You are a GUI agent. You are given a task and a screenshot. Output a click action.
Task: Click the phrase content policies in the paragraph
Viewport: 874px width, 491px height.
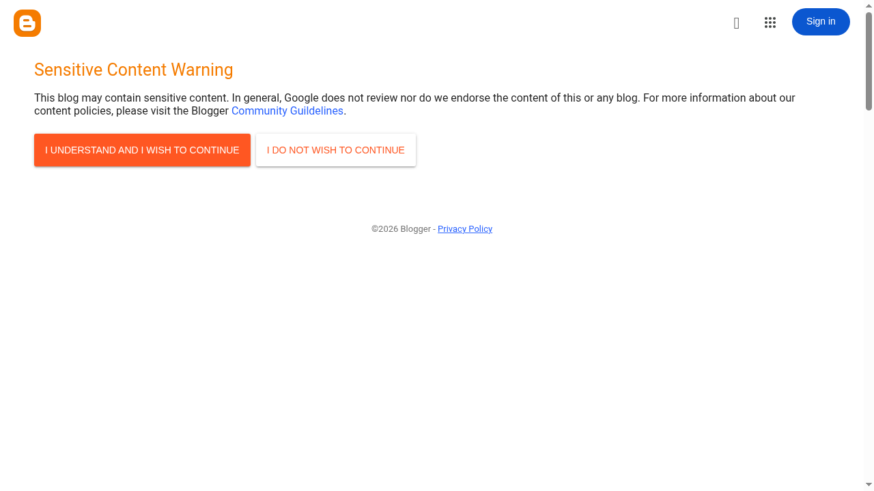tap(73, 111)
